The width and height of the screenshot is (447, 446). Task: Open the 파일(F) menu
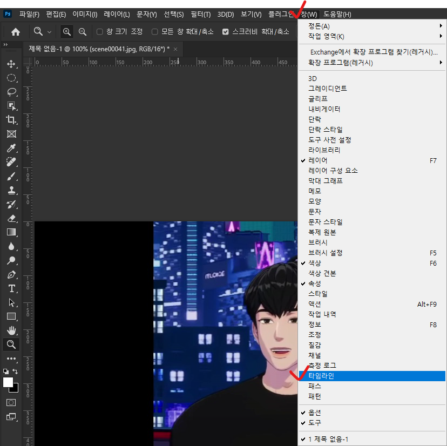[x=29, y=14]
